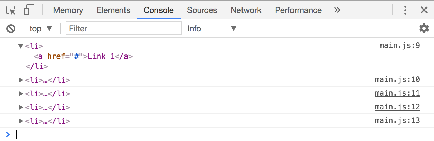The height and width of the screenshot is (141, 434).
Task: Open the DevTools three-dot menu
Action: coord(405,10)
